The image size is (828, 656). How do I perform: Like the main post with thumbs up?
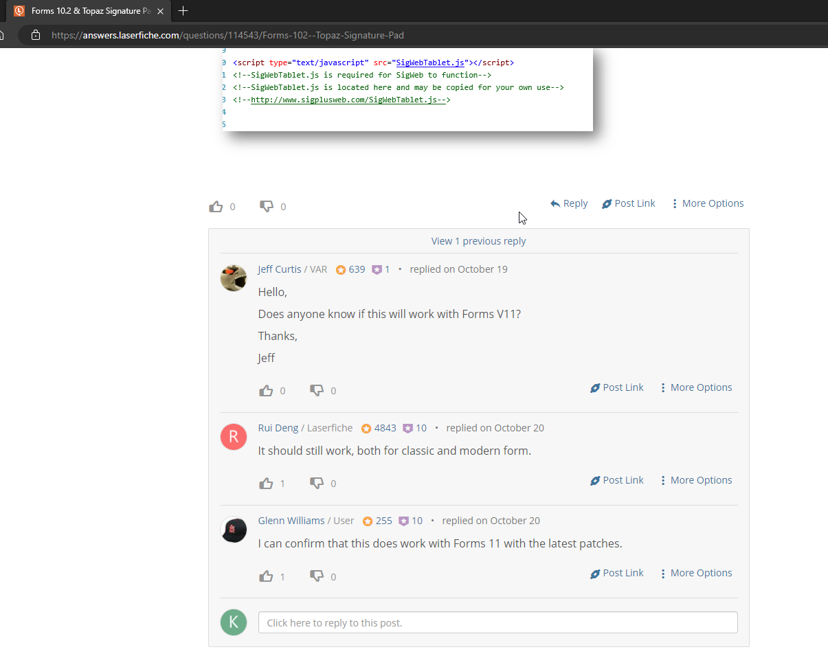tap(216, 206)
